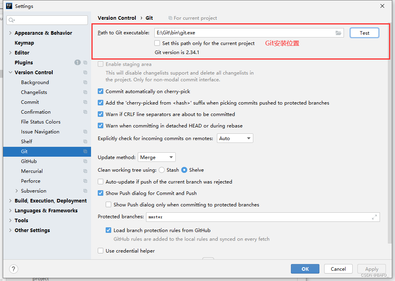Click the search magnifier icon in settings search
Viewport: 395px width, 281px height.
tap(11, 20)
